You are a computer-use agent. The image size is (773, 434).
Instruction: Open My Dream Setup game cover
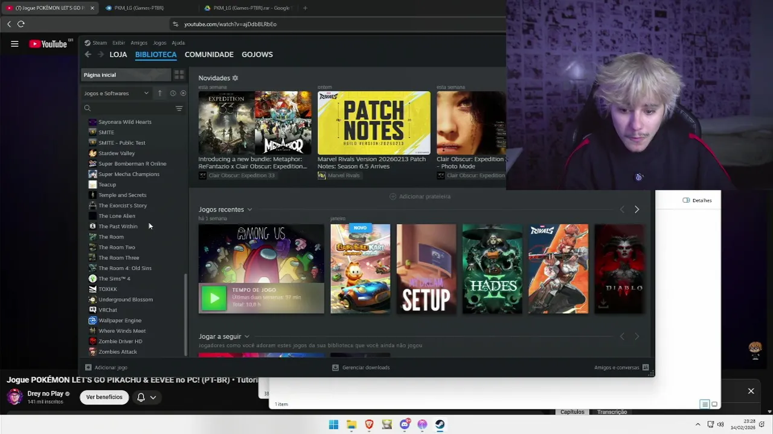[426, 269]
